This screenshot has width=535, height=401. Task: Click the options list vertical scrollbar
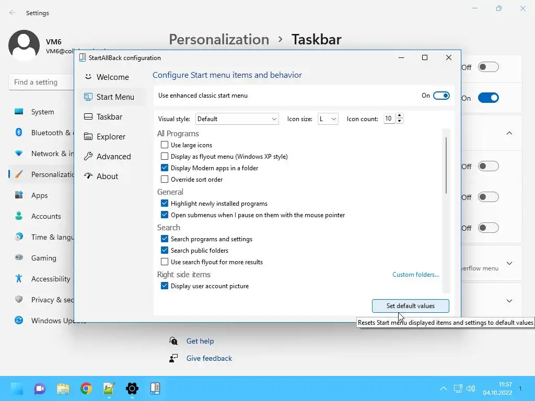[x=446, y=166]
